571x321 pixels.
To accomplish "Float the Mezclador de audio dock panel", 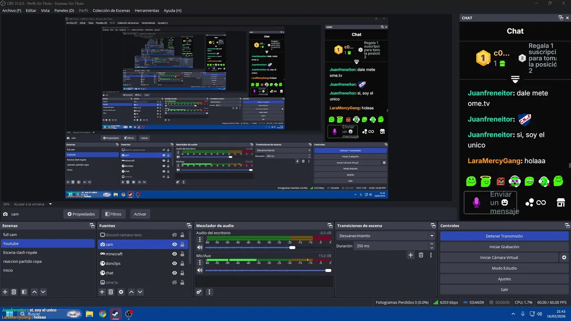I will tap(330, 226).
